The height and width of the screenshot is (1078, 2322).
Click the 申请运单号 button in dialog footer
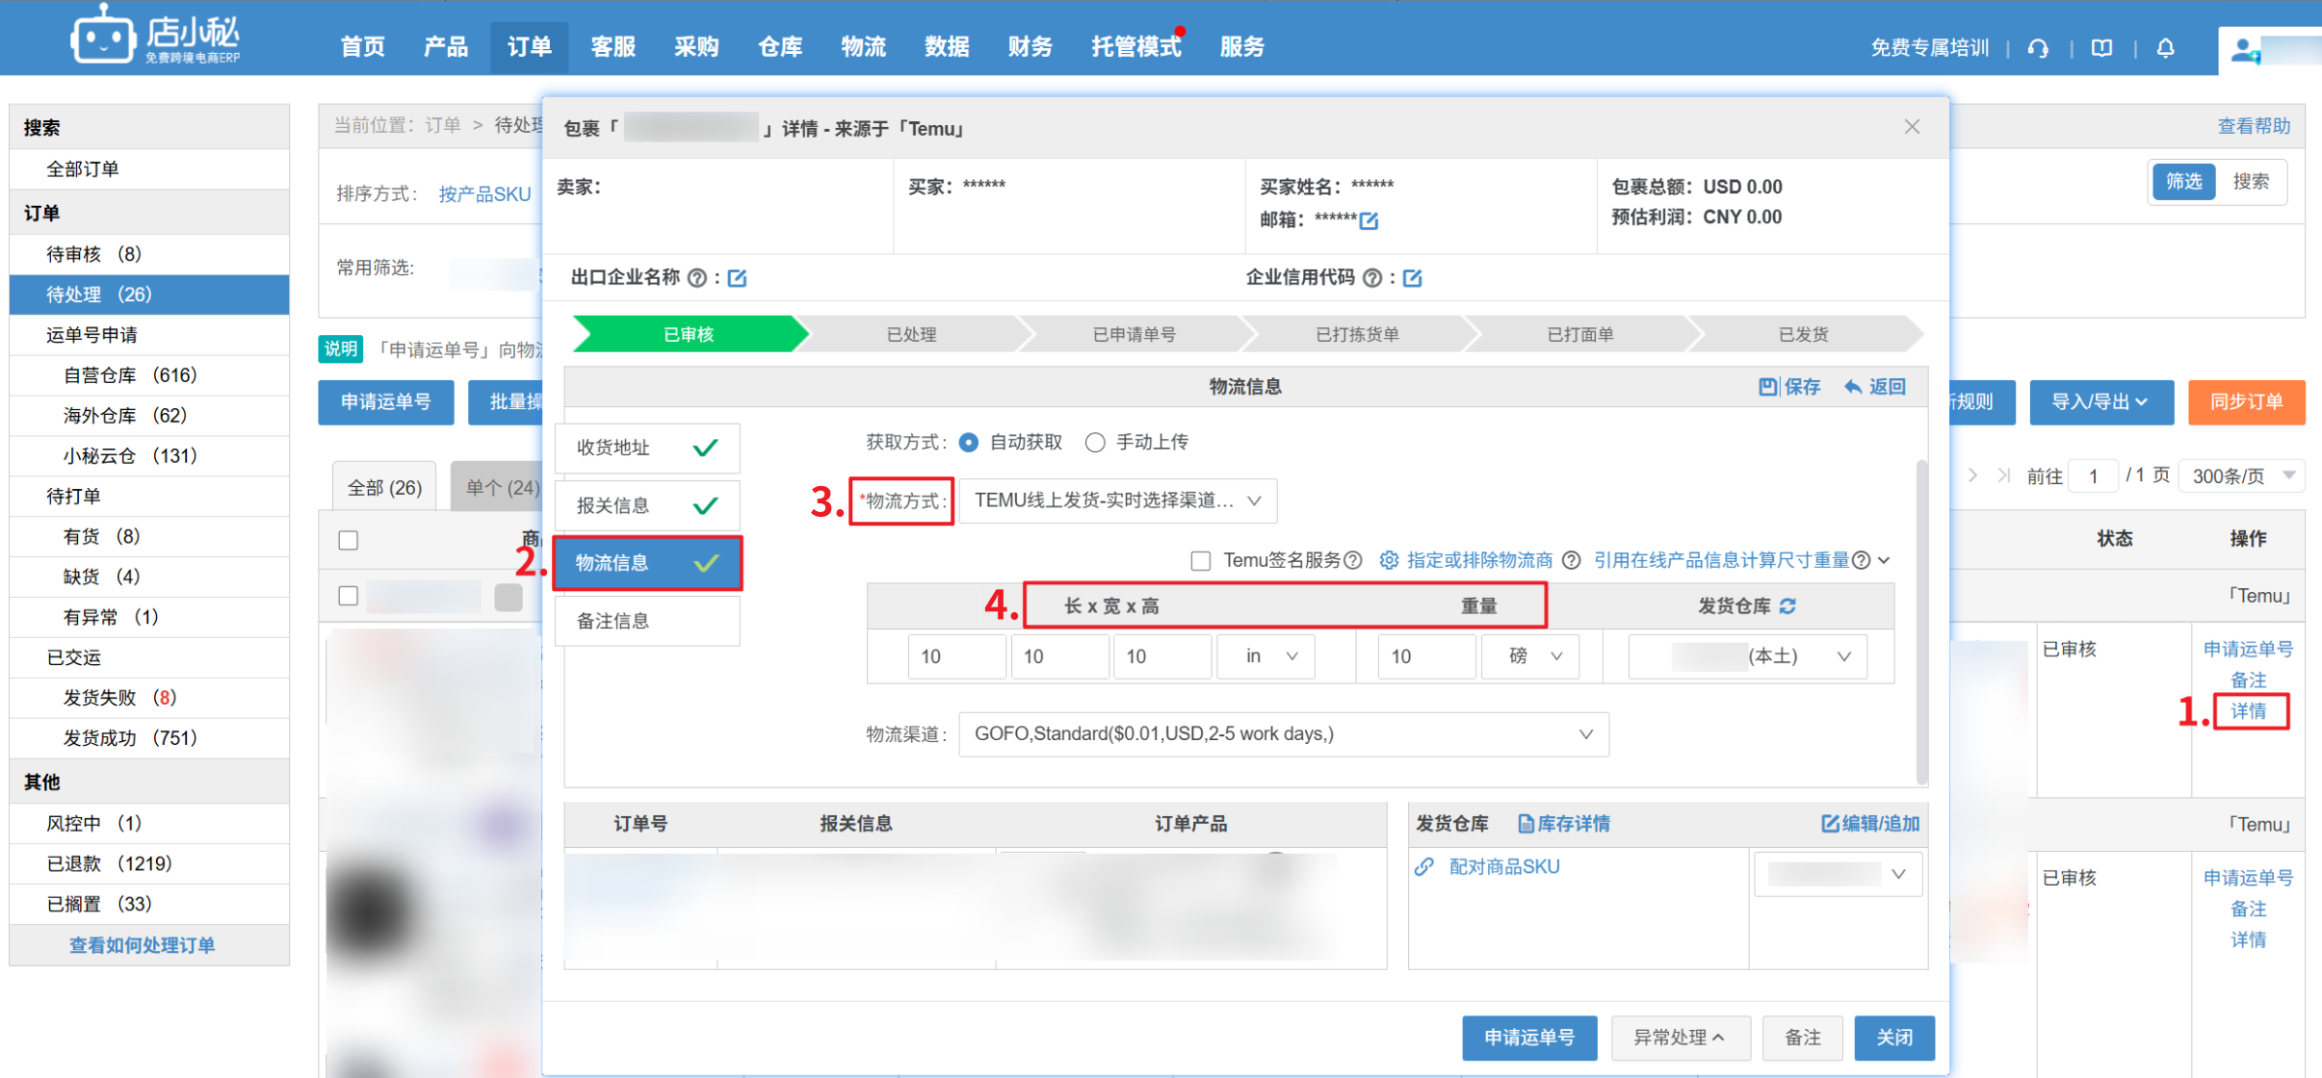(x=1528, y=1038)
